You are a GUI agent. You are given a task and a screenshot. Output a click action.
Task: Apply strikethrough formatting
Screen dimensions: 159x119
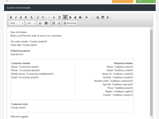[x=26, y=18]
